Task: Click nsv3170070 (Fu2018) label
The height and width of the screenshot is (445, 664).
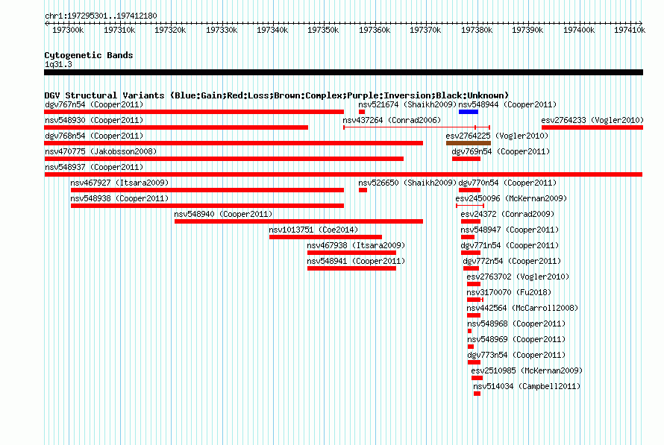Action: pyautogui.click(x=509, y=292)
